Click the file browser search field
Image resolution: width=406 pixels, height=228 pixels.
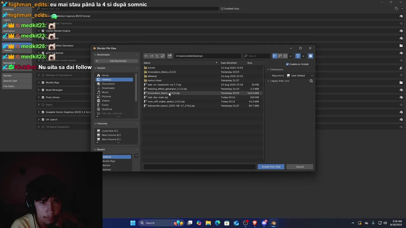pyautogui.click(x=257, y=56)
